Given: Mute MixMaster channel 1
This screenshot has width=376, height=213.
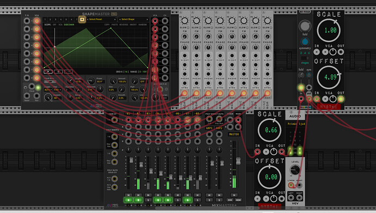Looking at the screenshot, I should (x=128, y=195).
